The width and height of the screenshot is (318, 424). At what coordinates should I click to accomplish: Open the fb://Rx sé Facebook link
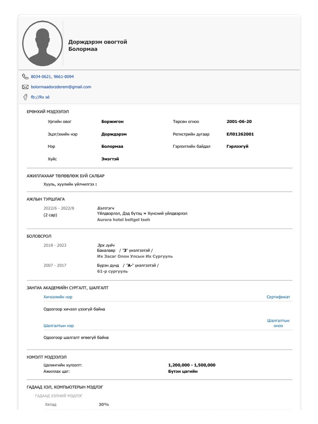coord(40,97)
